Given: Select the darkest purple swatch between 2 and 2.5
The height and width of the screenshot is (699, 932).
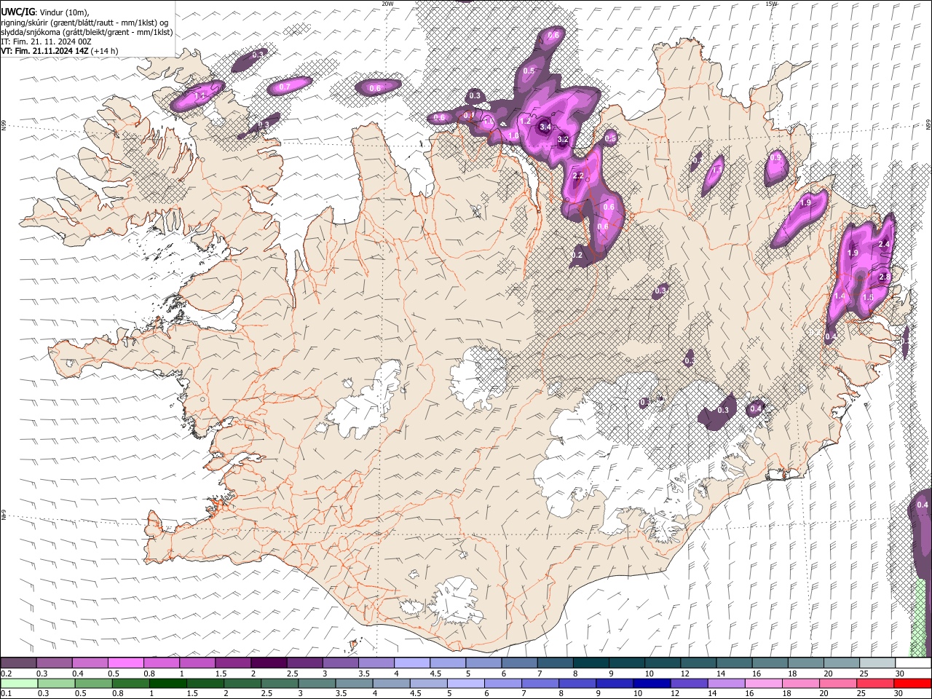Looking at the screenshot, I should (268, 663).
